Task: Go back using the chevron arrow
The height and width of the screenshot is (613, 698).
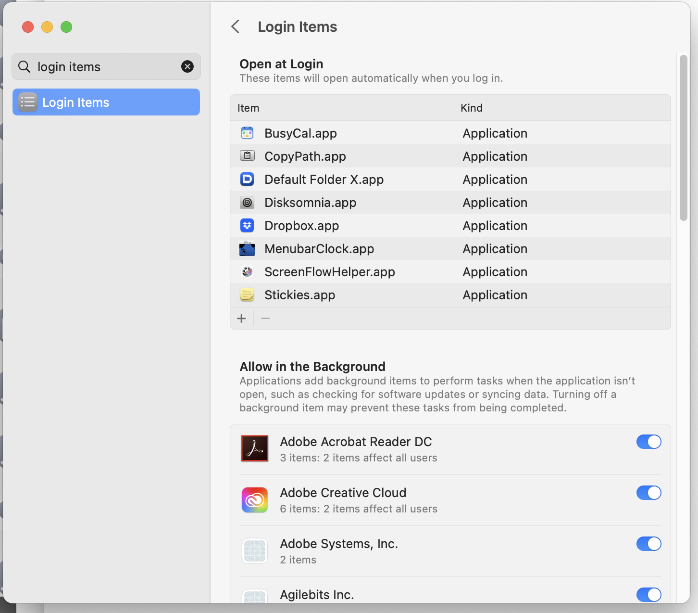Action: (235, 26)
